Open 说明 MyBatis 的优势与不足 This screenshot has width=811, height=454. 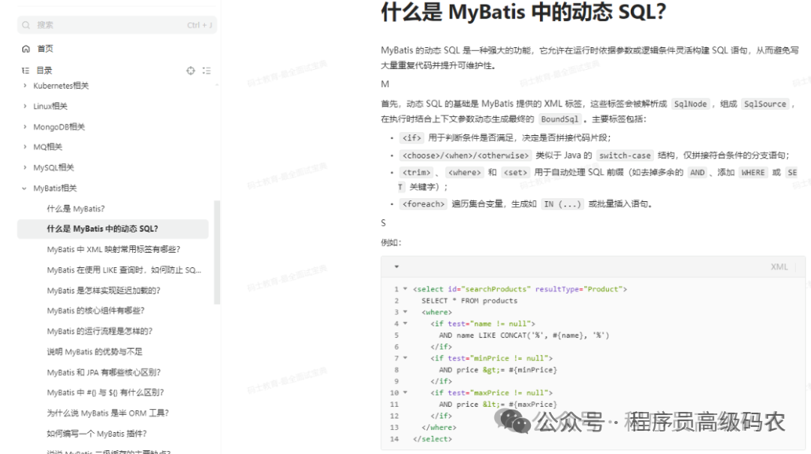94,352
